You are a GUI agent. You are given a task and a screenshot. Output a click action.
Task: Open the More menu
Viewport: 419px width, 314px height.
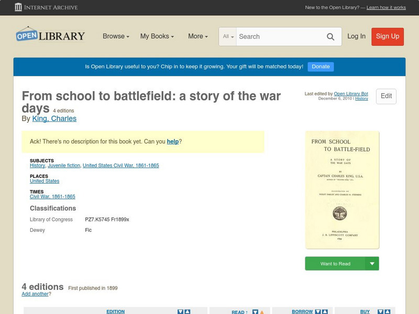click(197, 37)
